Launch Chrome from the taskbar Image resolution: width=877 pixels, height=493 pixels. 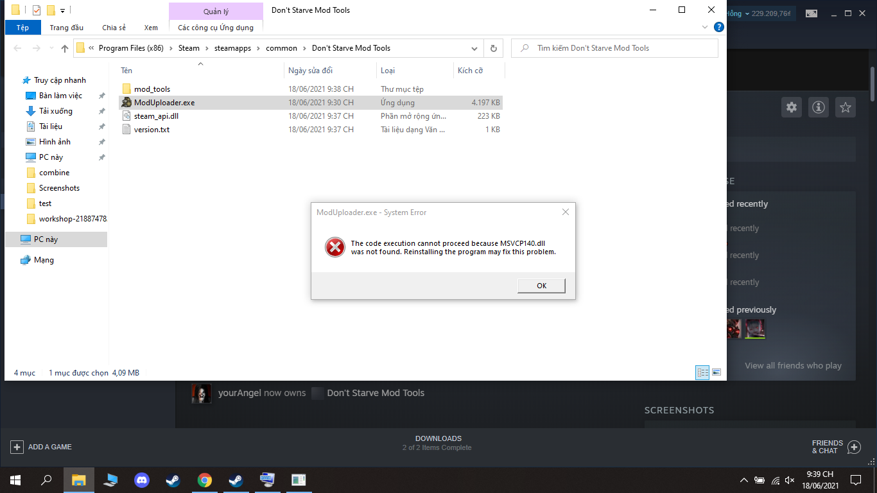coord(205,480)
